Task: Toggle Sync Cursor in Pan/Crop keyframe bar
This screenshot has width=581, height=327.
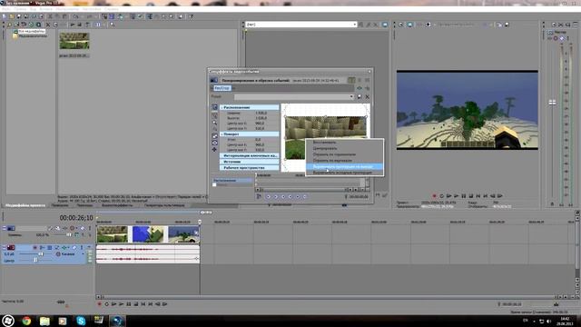Action: 259,196
